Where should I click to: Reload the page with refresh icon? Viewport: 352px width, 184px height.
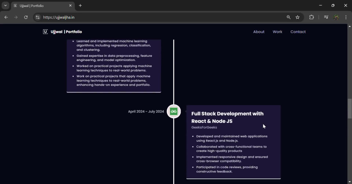tap(26, 17)
